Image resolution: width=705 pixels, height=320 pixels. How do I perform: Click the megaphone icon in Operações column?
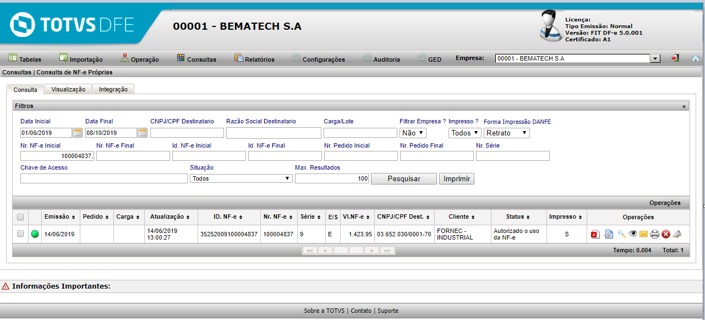[x=677, y=234]
